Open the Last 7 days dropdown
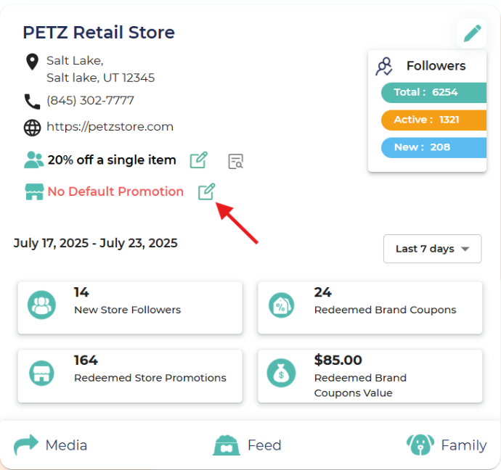Image resolution: width=501 pixels, height=470 pixels. pyautogui.click(x=432, y=249)
